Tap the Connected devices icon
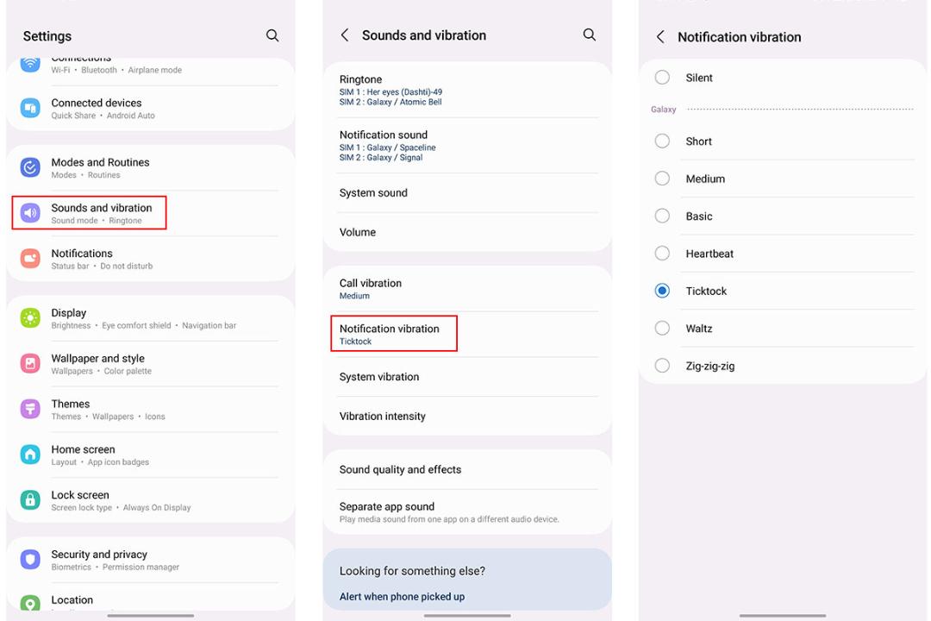This screenshot has width=931, height=621. pos(30,108)
